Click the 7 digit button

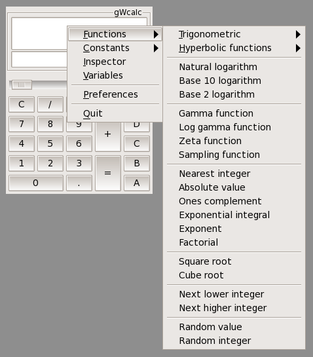tap(22, 124)
